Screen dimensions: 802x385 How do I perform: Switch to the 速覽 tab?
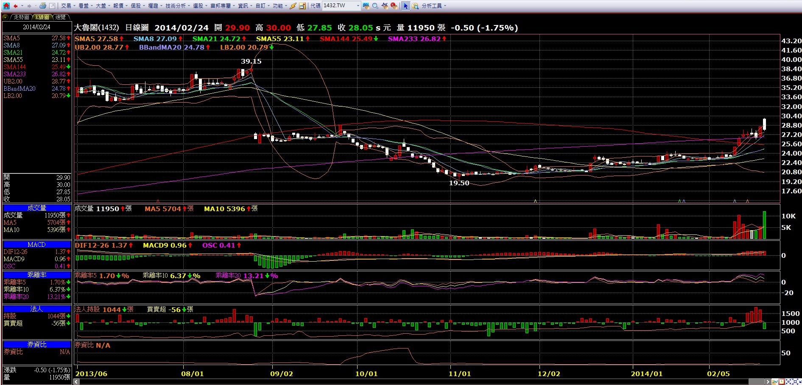click(61, 17)
